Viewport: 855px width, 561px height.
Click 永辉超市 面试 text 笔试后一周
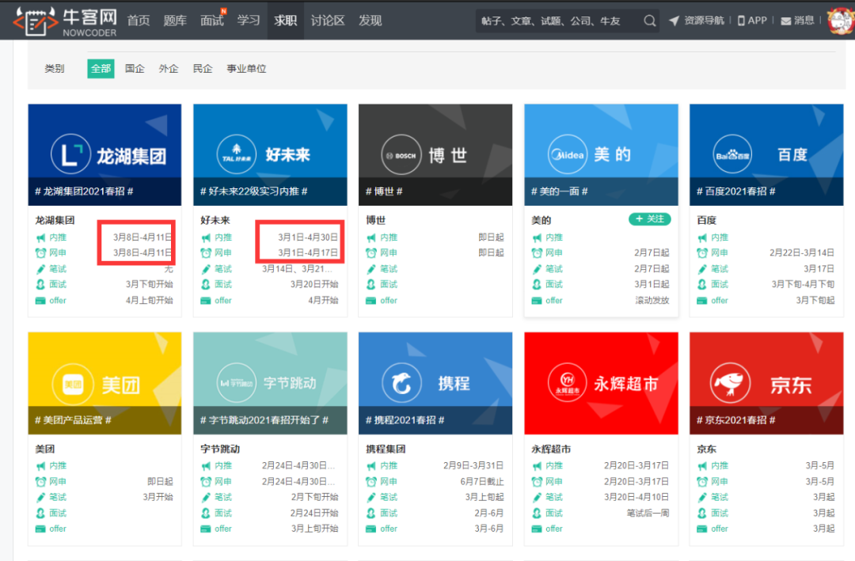click(648, 513)
